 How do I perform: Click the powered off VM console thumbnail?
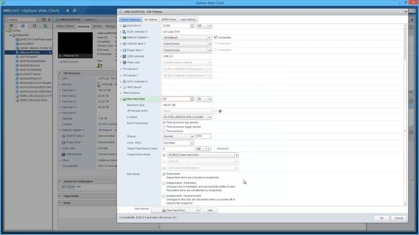[75, 45]
